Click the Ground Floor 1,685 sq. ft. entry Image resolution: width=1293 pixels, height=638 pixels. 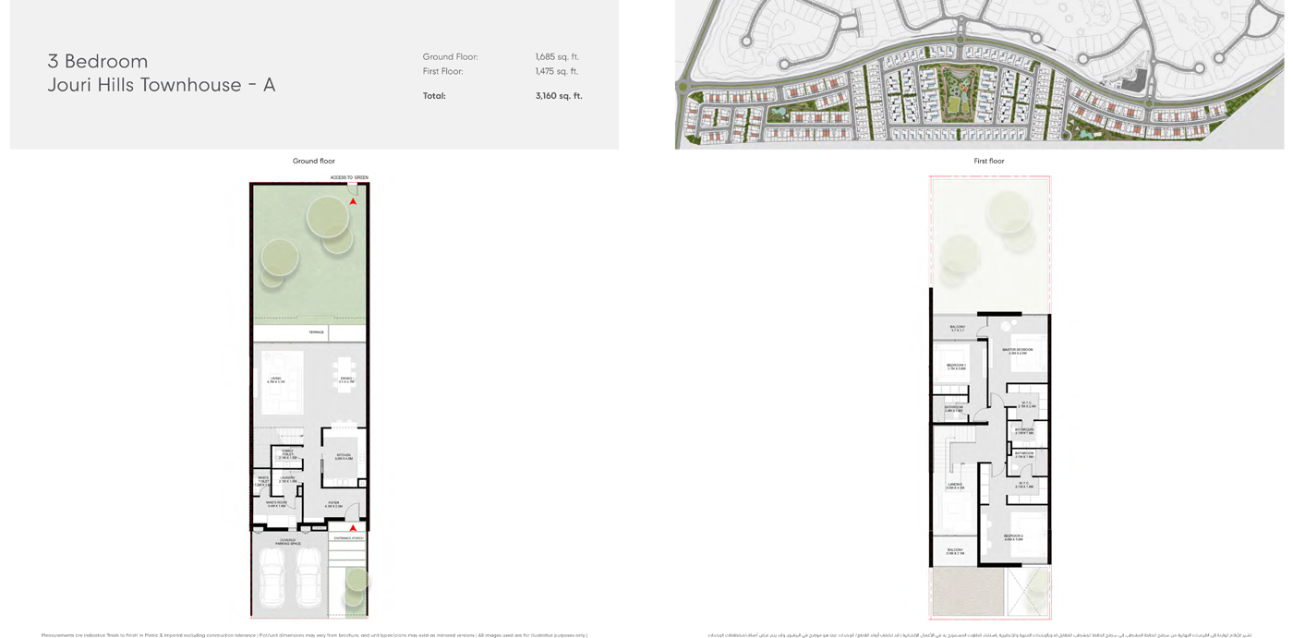pyautogui.click(x=503, y=56)
